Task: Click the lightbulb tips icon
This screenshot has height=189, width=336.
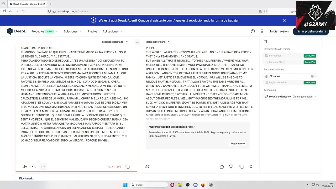Action: click(262, 31)
